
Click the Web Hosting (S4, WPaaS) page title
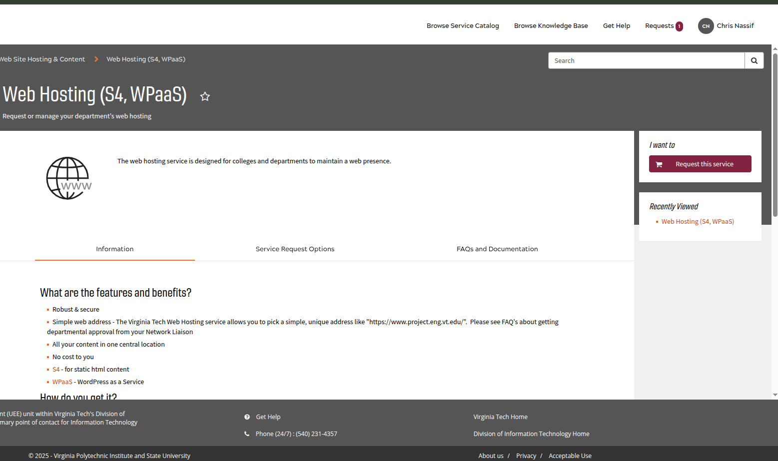tap(95, 94)
